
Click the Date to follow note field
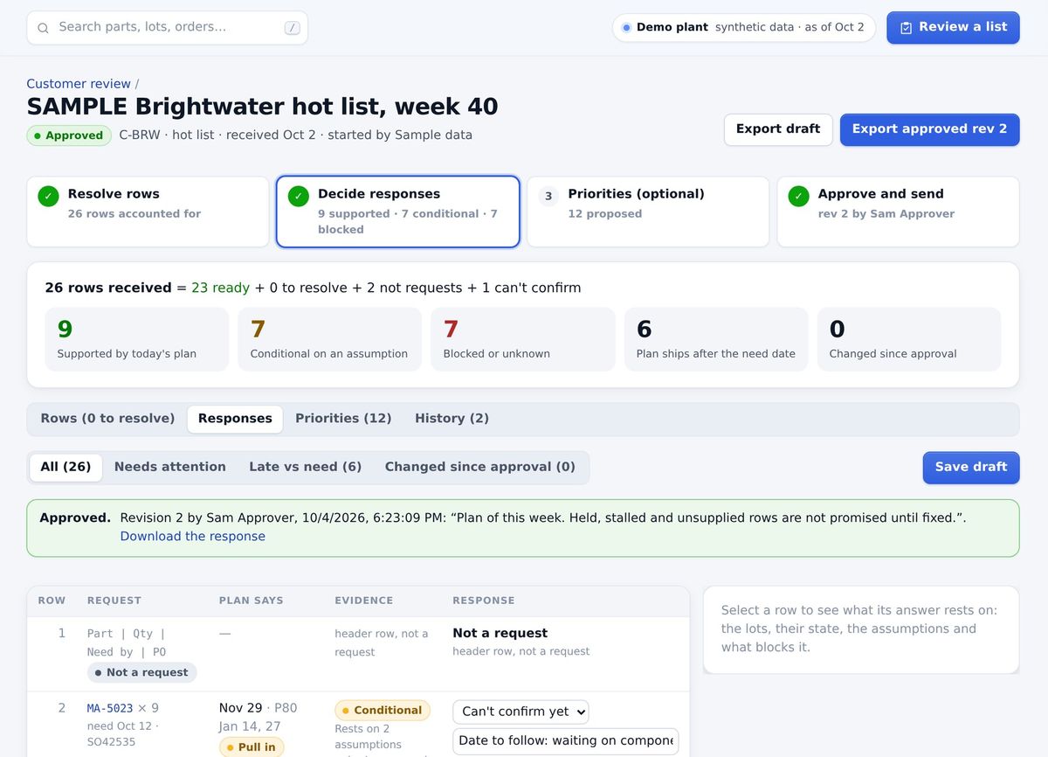pyautogui.click(x=566, y=741)
